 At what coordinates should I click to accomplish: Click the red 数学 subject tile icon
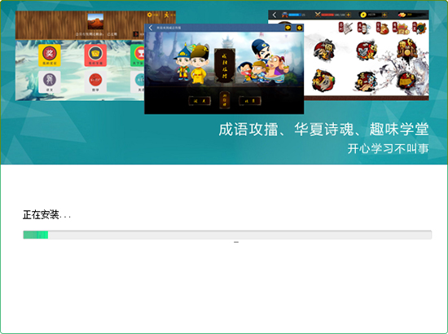[x=95, y=81]
